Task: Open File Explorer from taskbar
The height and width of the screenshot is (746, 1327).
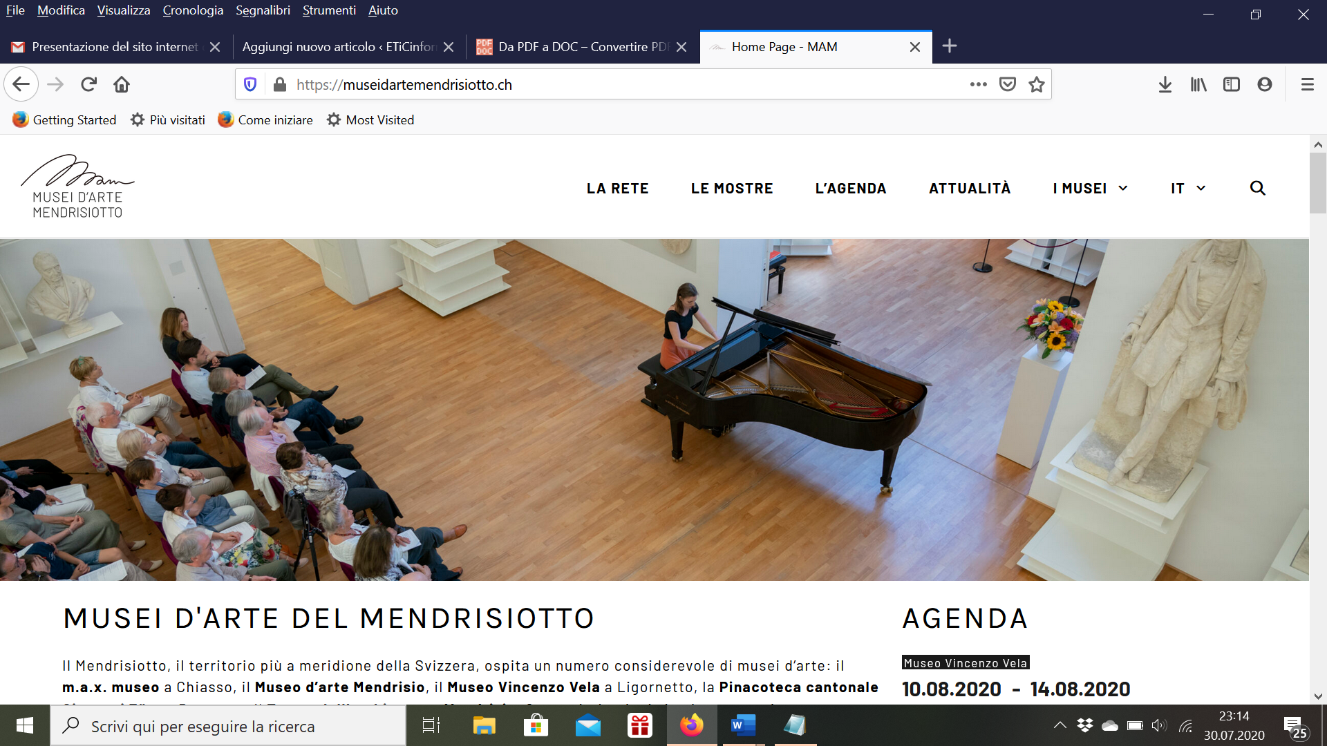Action: point(484,725)
